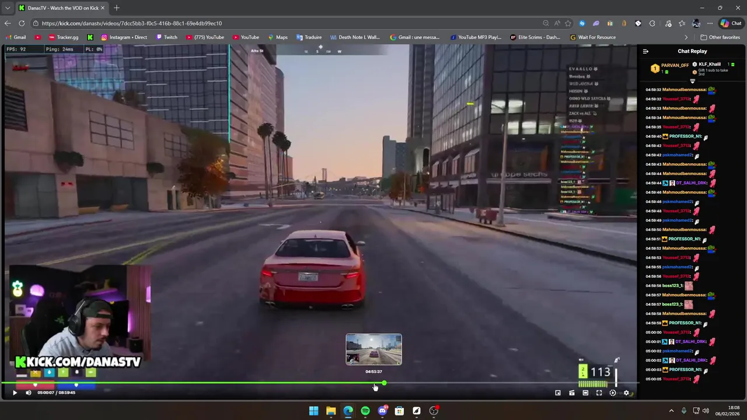Close the DanasTV Kick tab

pos(103,8)
